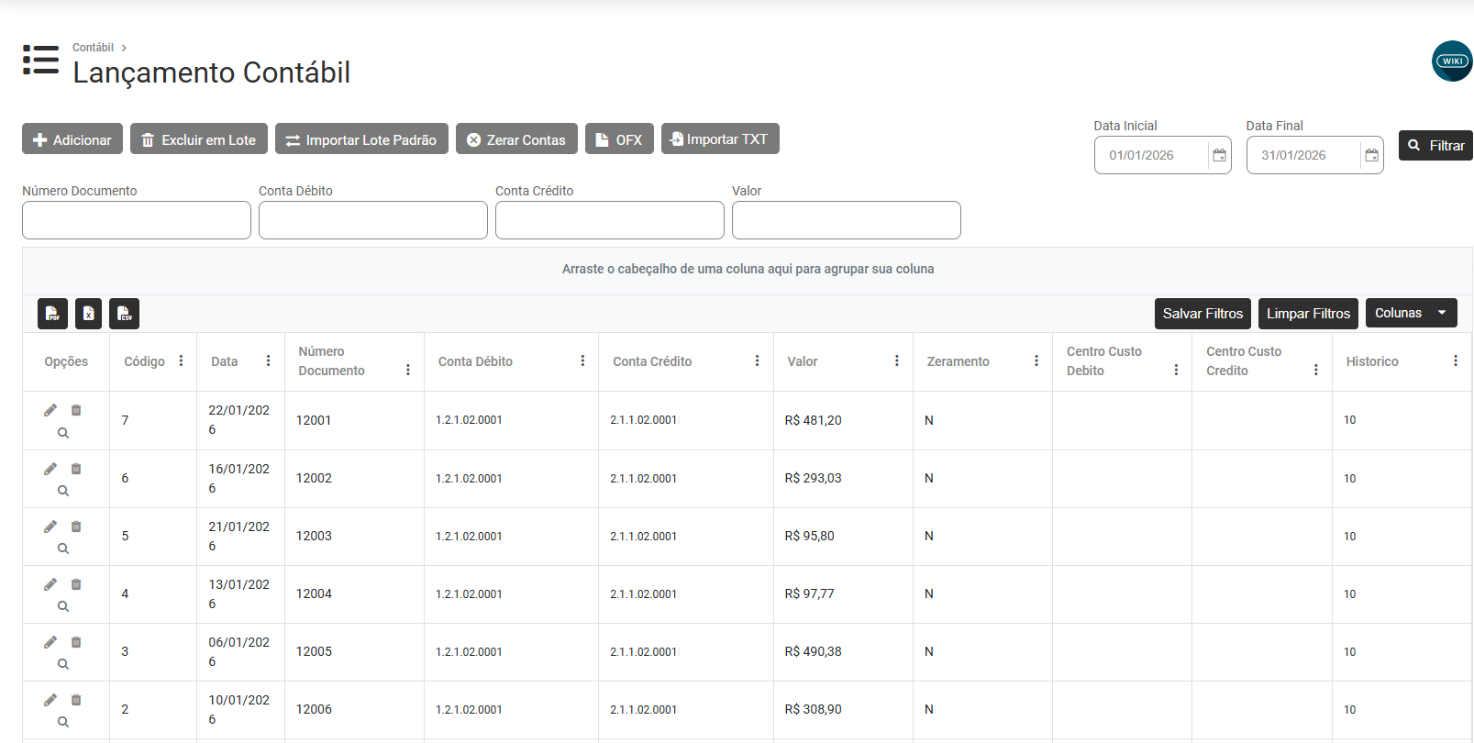The image size is (1474, 743).
Task: Click Salvar Filtros
Action: tap(1202, 313)
